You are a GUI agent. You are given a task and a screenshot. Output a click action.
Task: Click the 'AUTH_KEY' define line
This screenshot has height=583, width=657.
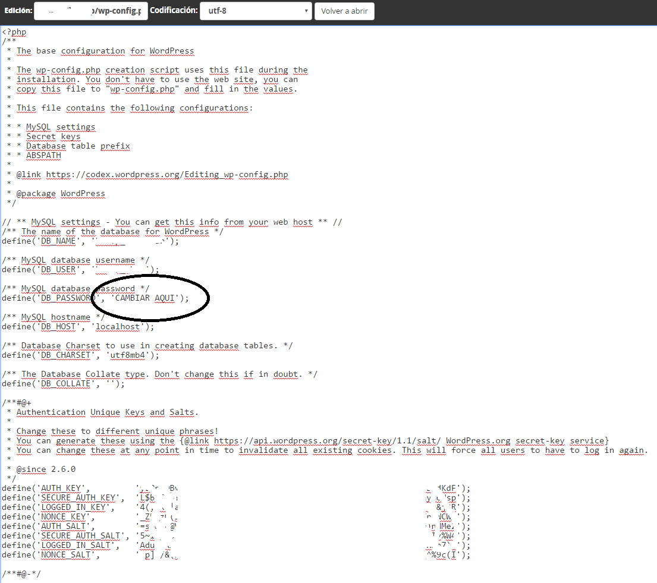tap(236, 489)
